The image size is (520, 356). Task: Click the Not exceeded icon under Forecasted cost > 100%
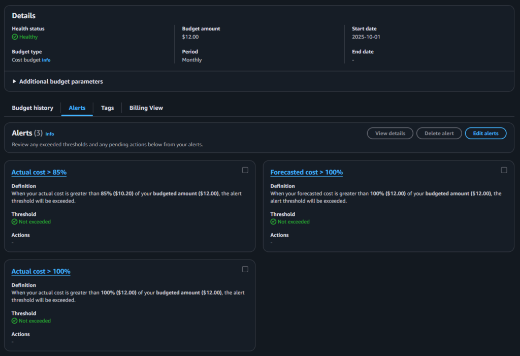(273, 222)
